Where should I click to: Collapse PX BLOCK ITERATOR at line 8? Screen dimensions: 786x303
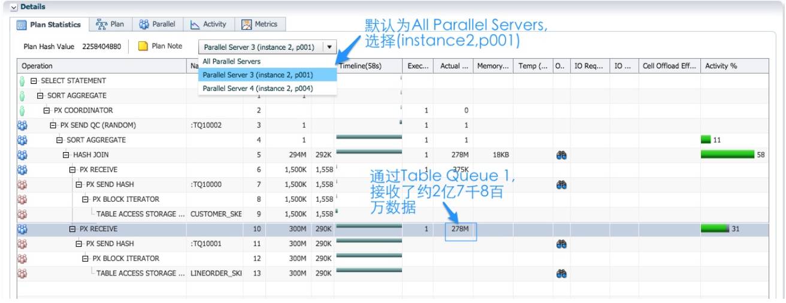(x=86, y=199)
